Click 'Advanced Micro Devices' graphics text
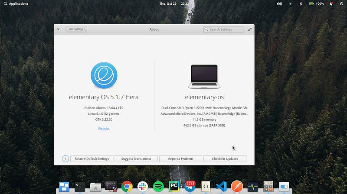The image size is (347, 194). point(204,113)
